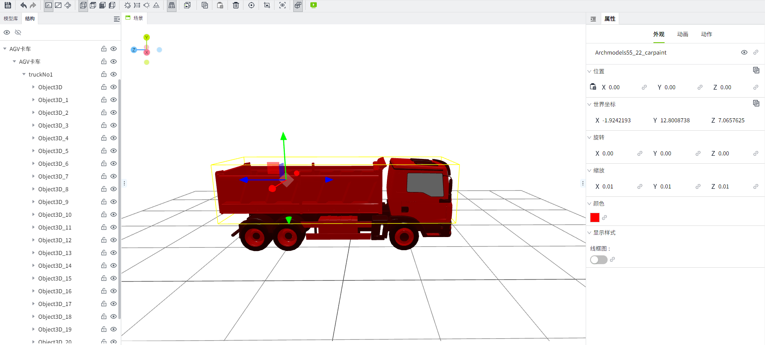
Task: Switch to the 模型库 tab
Action: click(11, 19)
